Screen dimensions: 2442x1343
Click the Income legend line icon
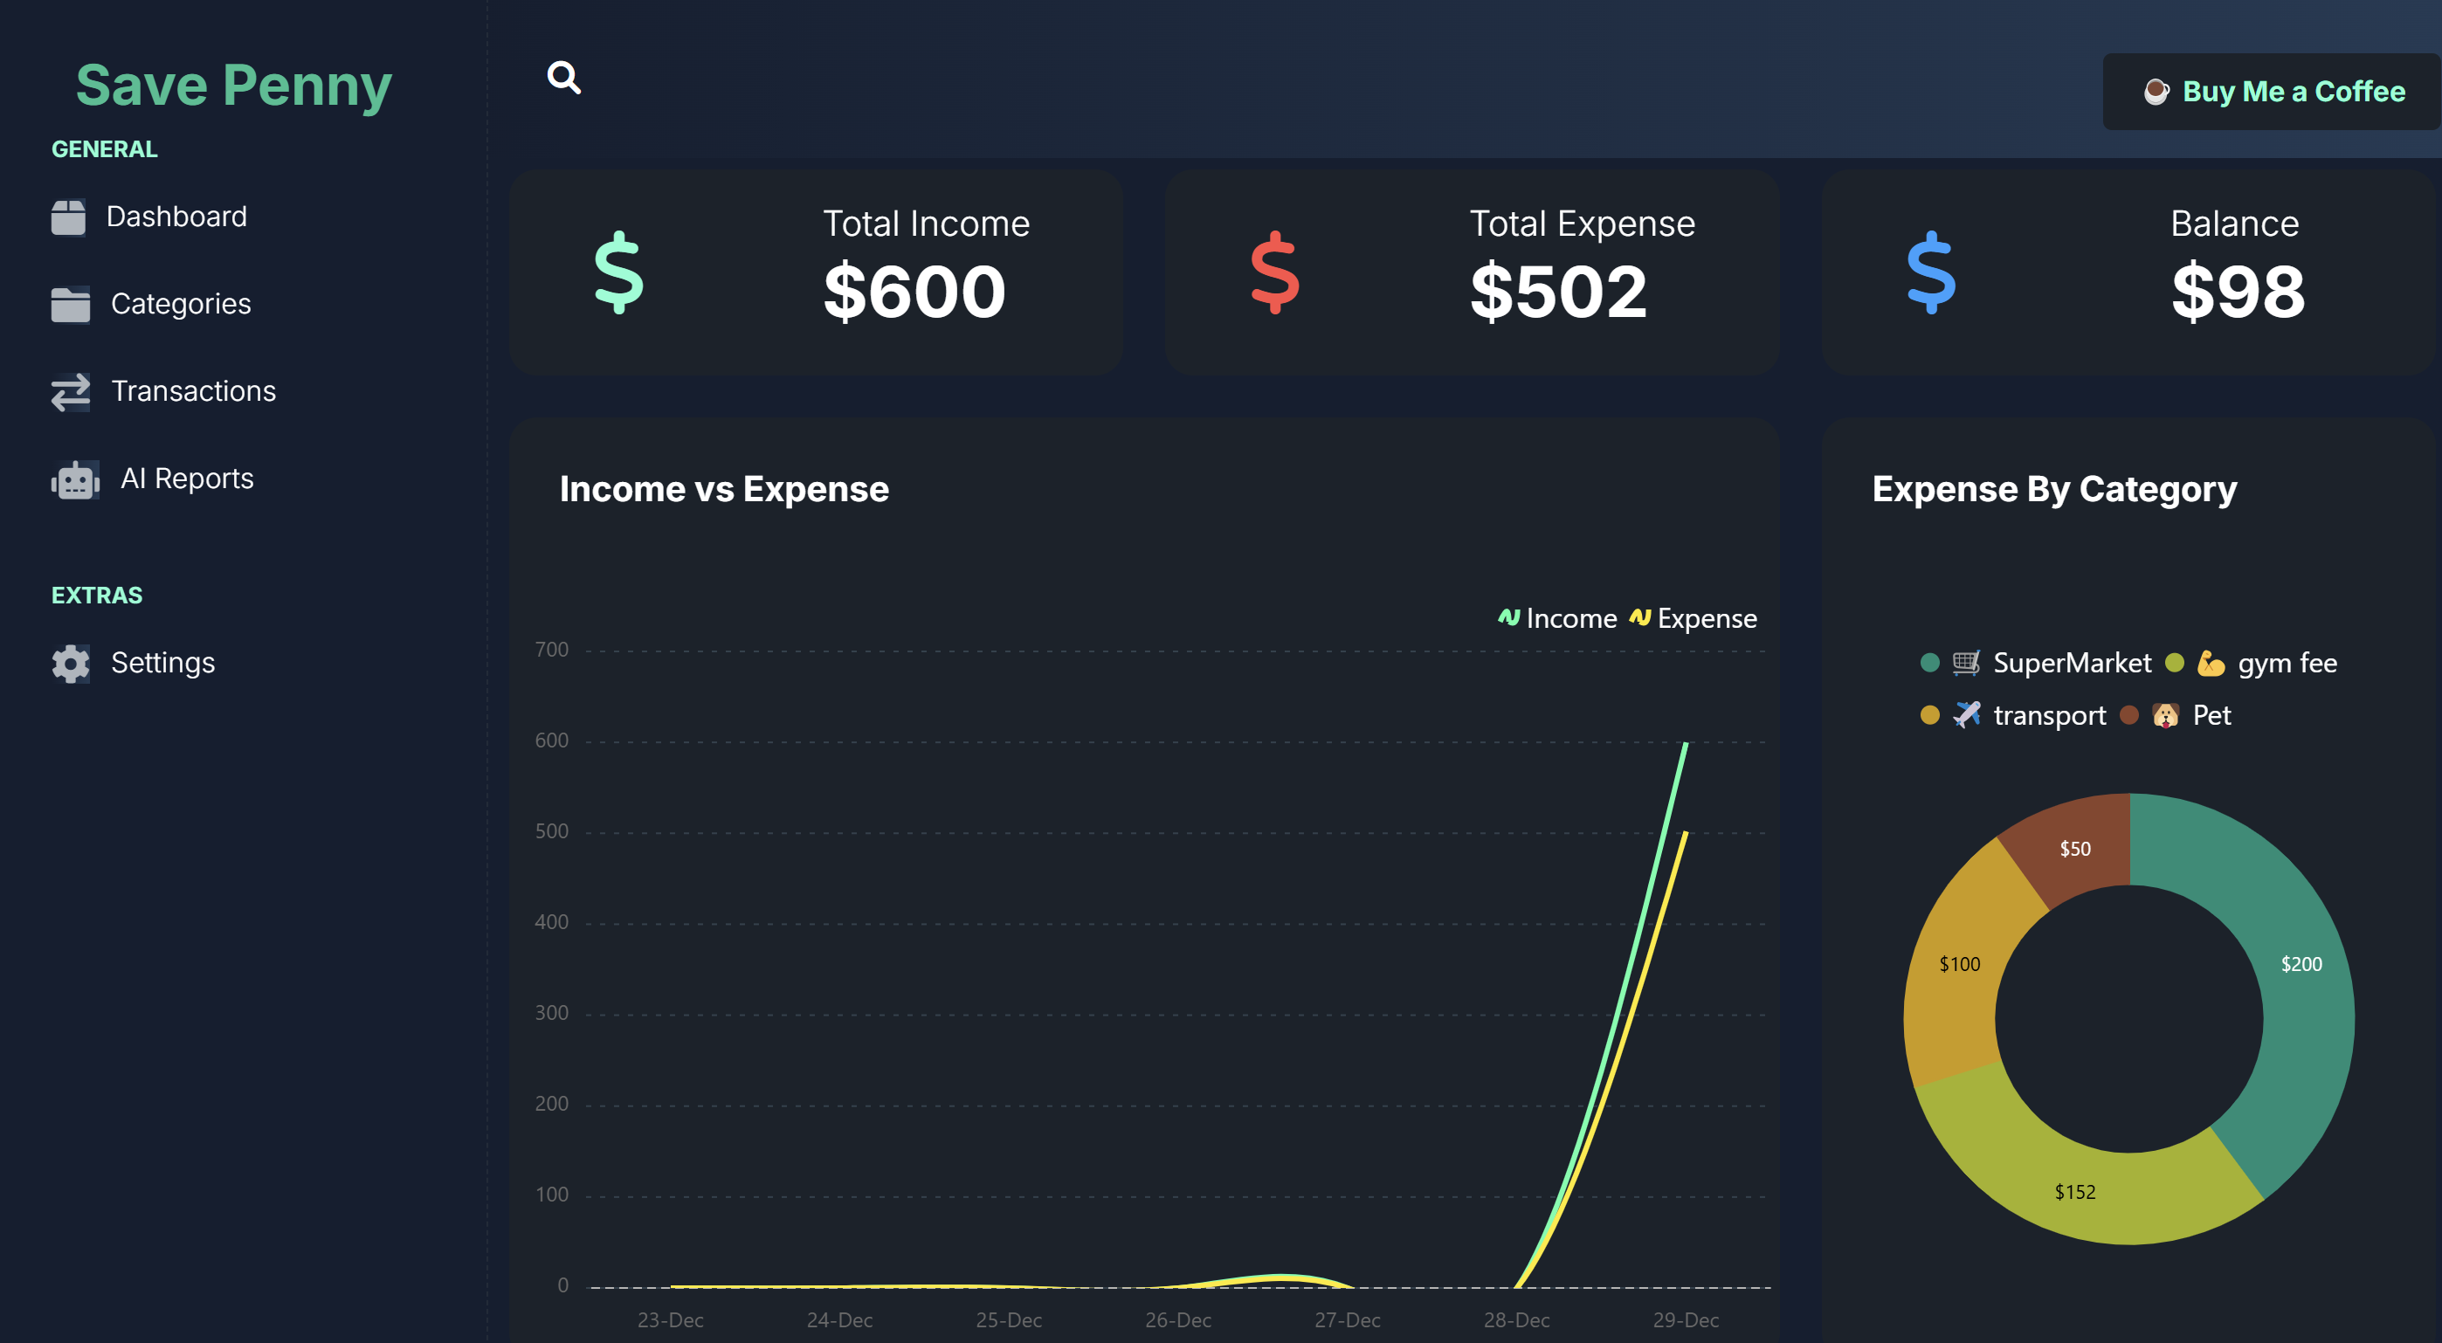coord(1508,617)
